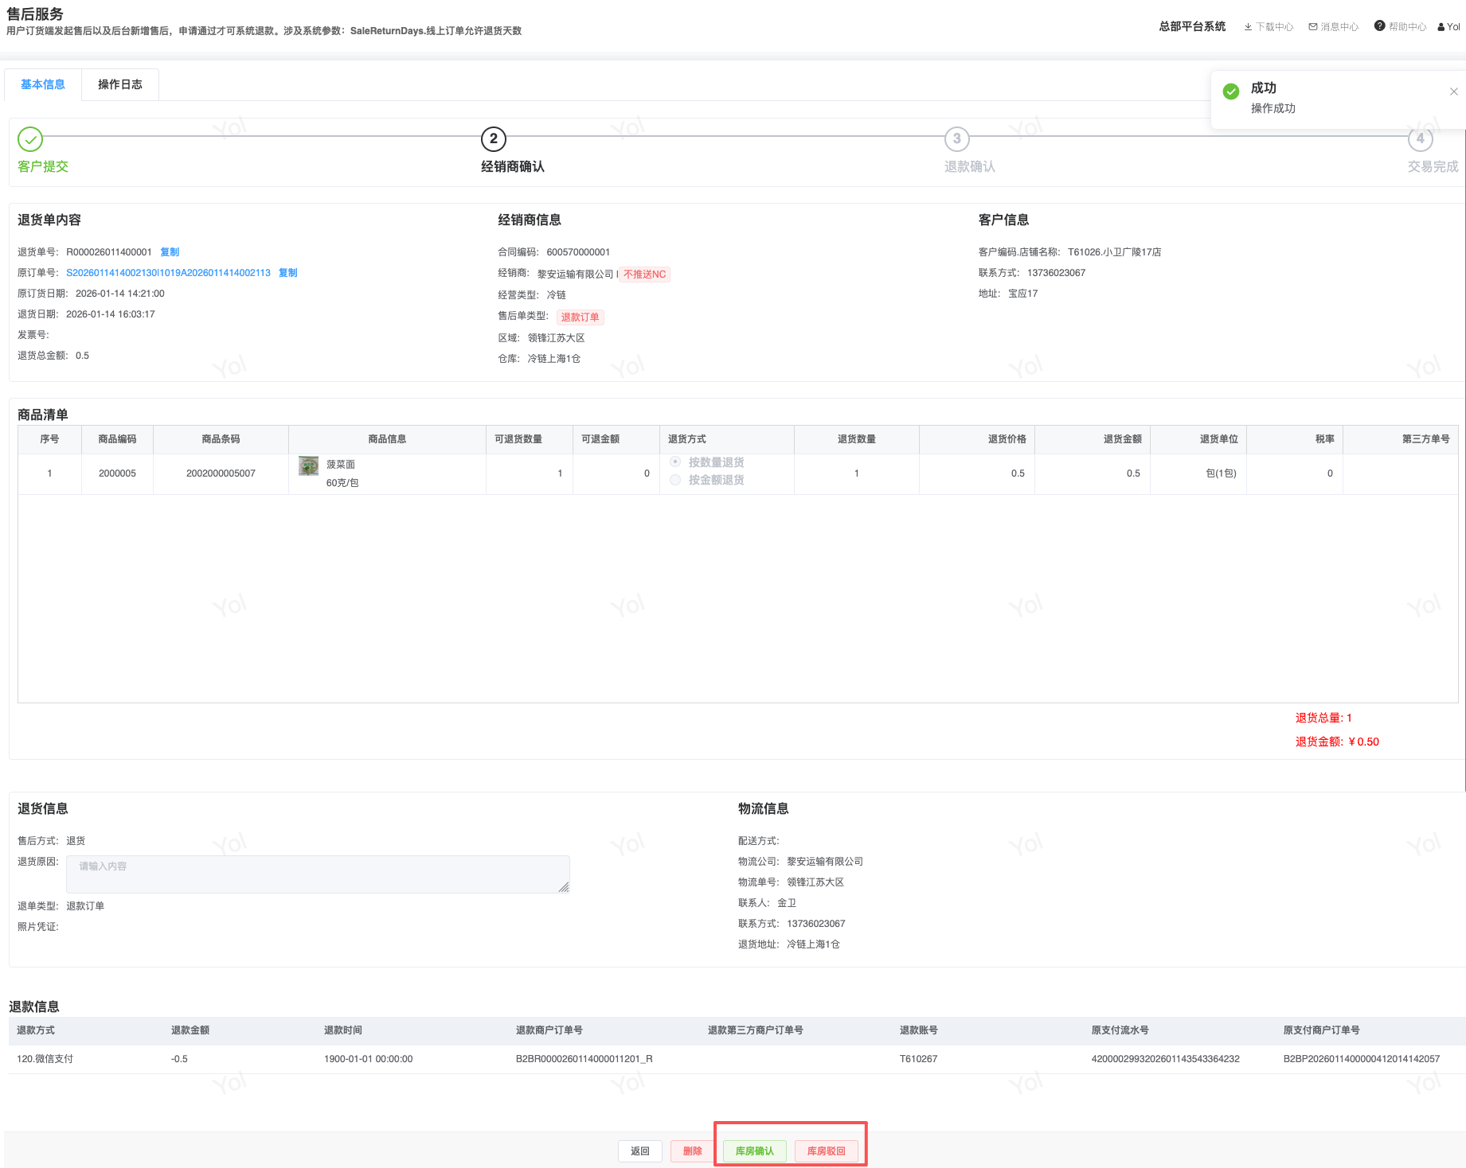Select the 按数量退货 radio option

point(675,462)
